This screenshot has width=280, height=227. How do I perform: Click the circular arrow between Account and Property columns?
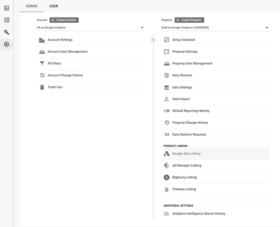[153, 40]
